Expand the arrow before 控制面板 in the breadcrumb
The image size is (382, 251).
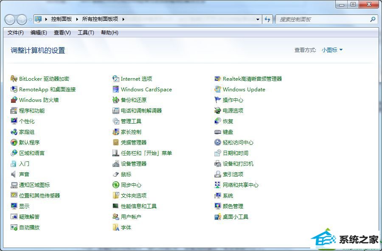point(46,19)
